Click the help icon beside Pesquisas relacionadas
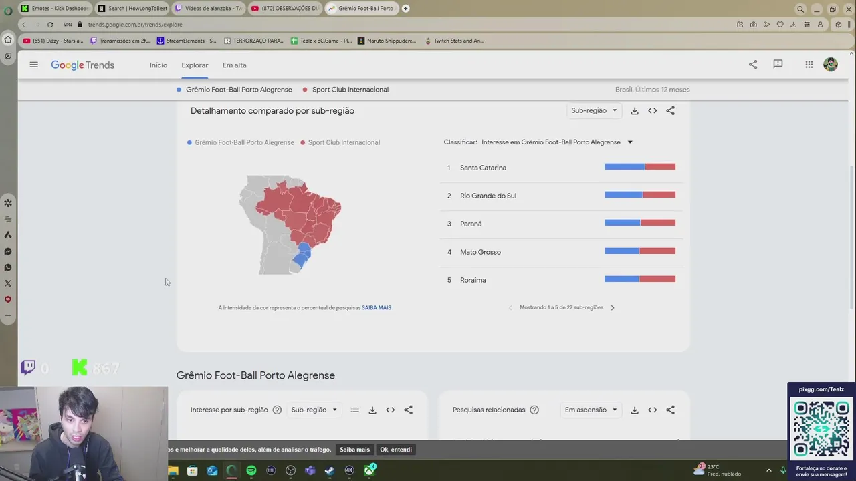 [534, 410]
